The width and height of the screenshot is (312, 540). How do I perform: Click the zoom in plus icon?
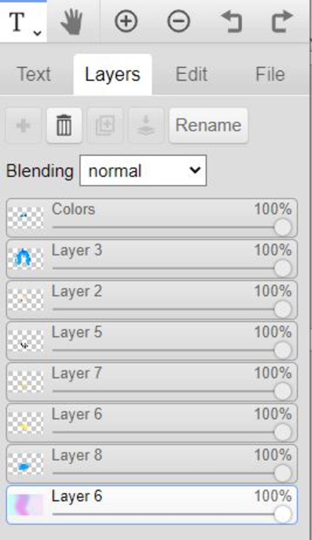[126, 21]
